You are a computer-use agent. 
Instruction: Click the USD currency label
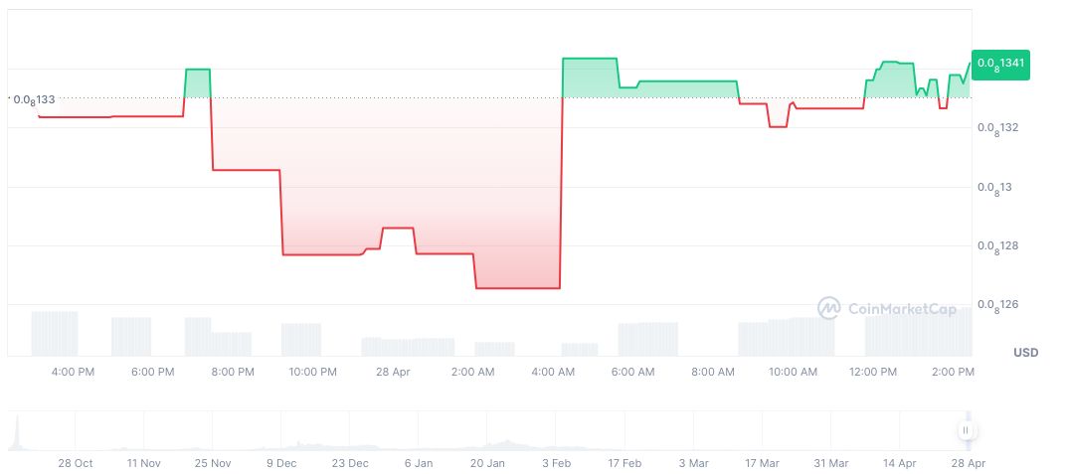1025,353
